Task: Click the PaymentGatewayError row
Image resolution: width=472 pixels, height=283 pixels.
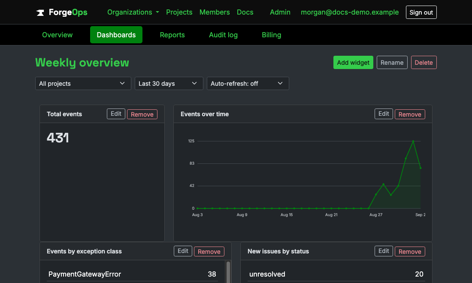Action: [132, 274]
